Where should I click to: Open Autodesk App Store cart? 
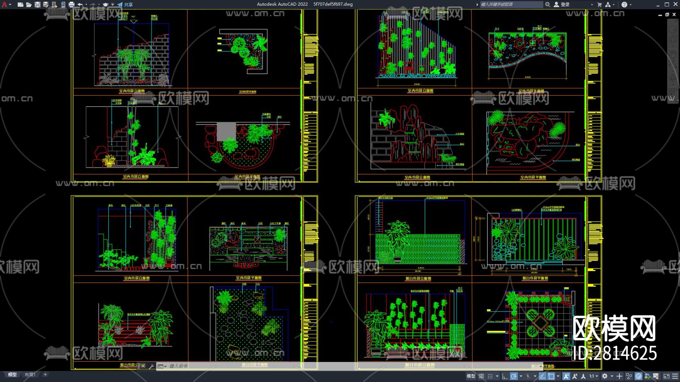click(x=600, y=5)
